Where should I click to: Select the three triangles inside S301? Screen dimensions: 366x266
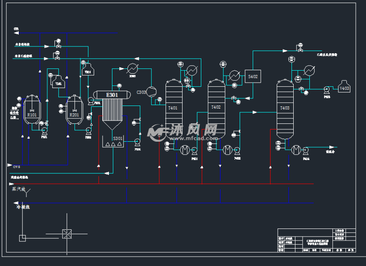[113, 144]
